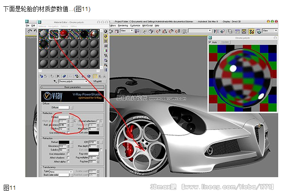Enable the Affect alpha checkbox

tap(68, 161)
